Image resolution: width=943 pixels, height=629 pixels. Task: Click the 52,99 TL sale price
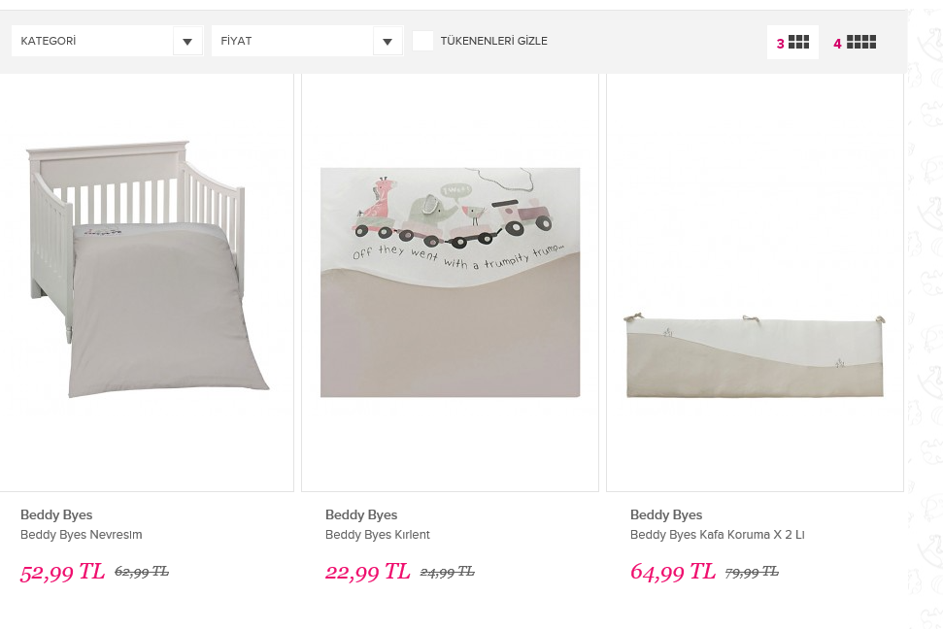[x=62, y=572]
